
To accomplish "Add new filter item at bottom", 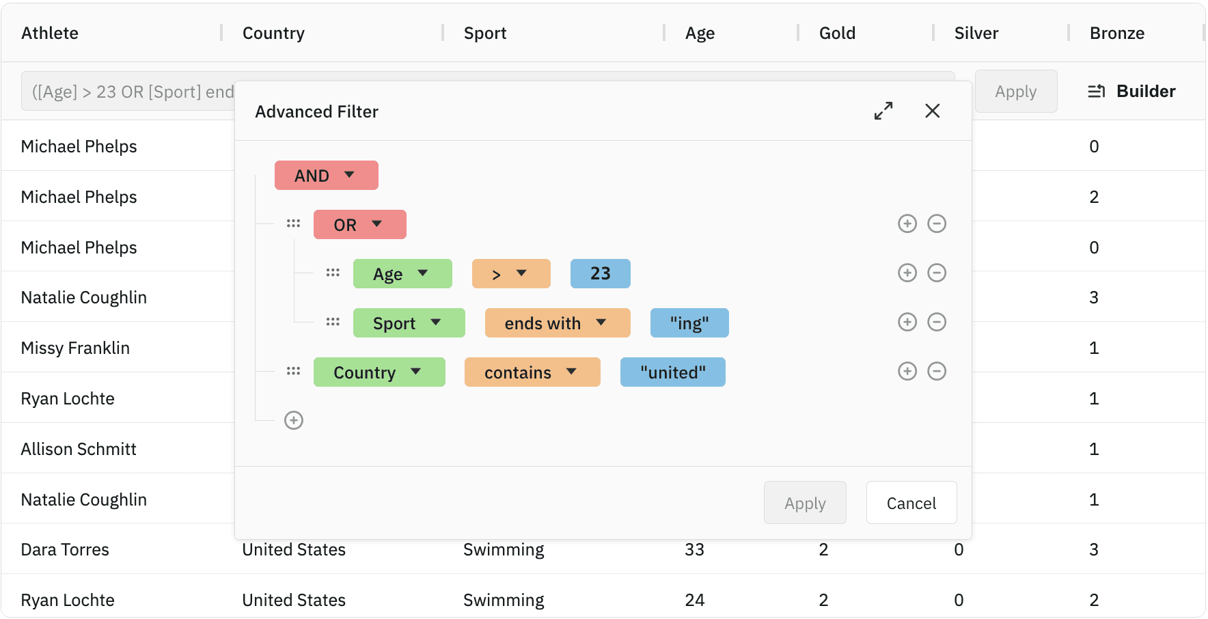I will pyautogui.click(x=294, y=420).
